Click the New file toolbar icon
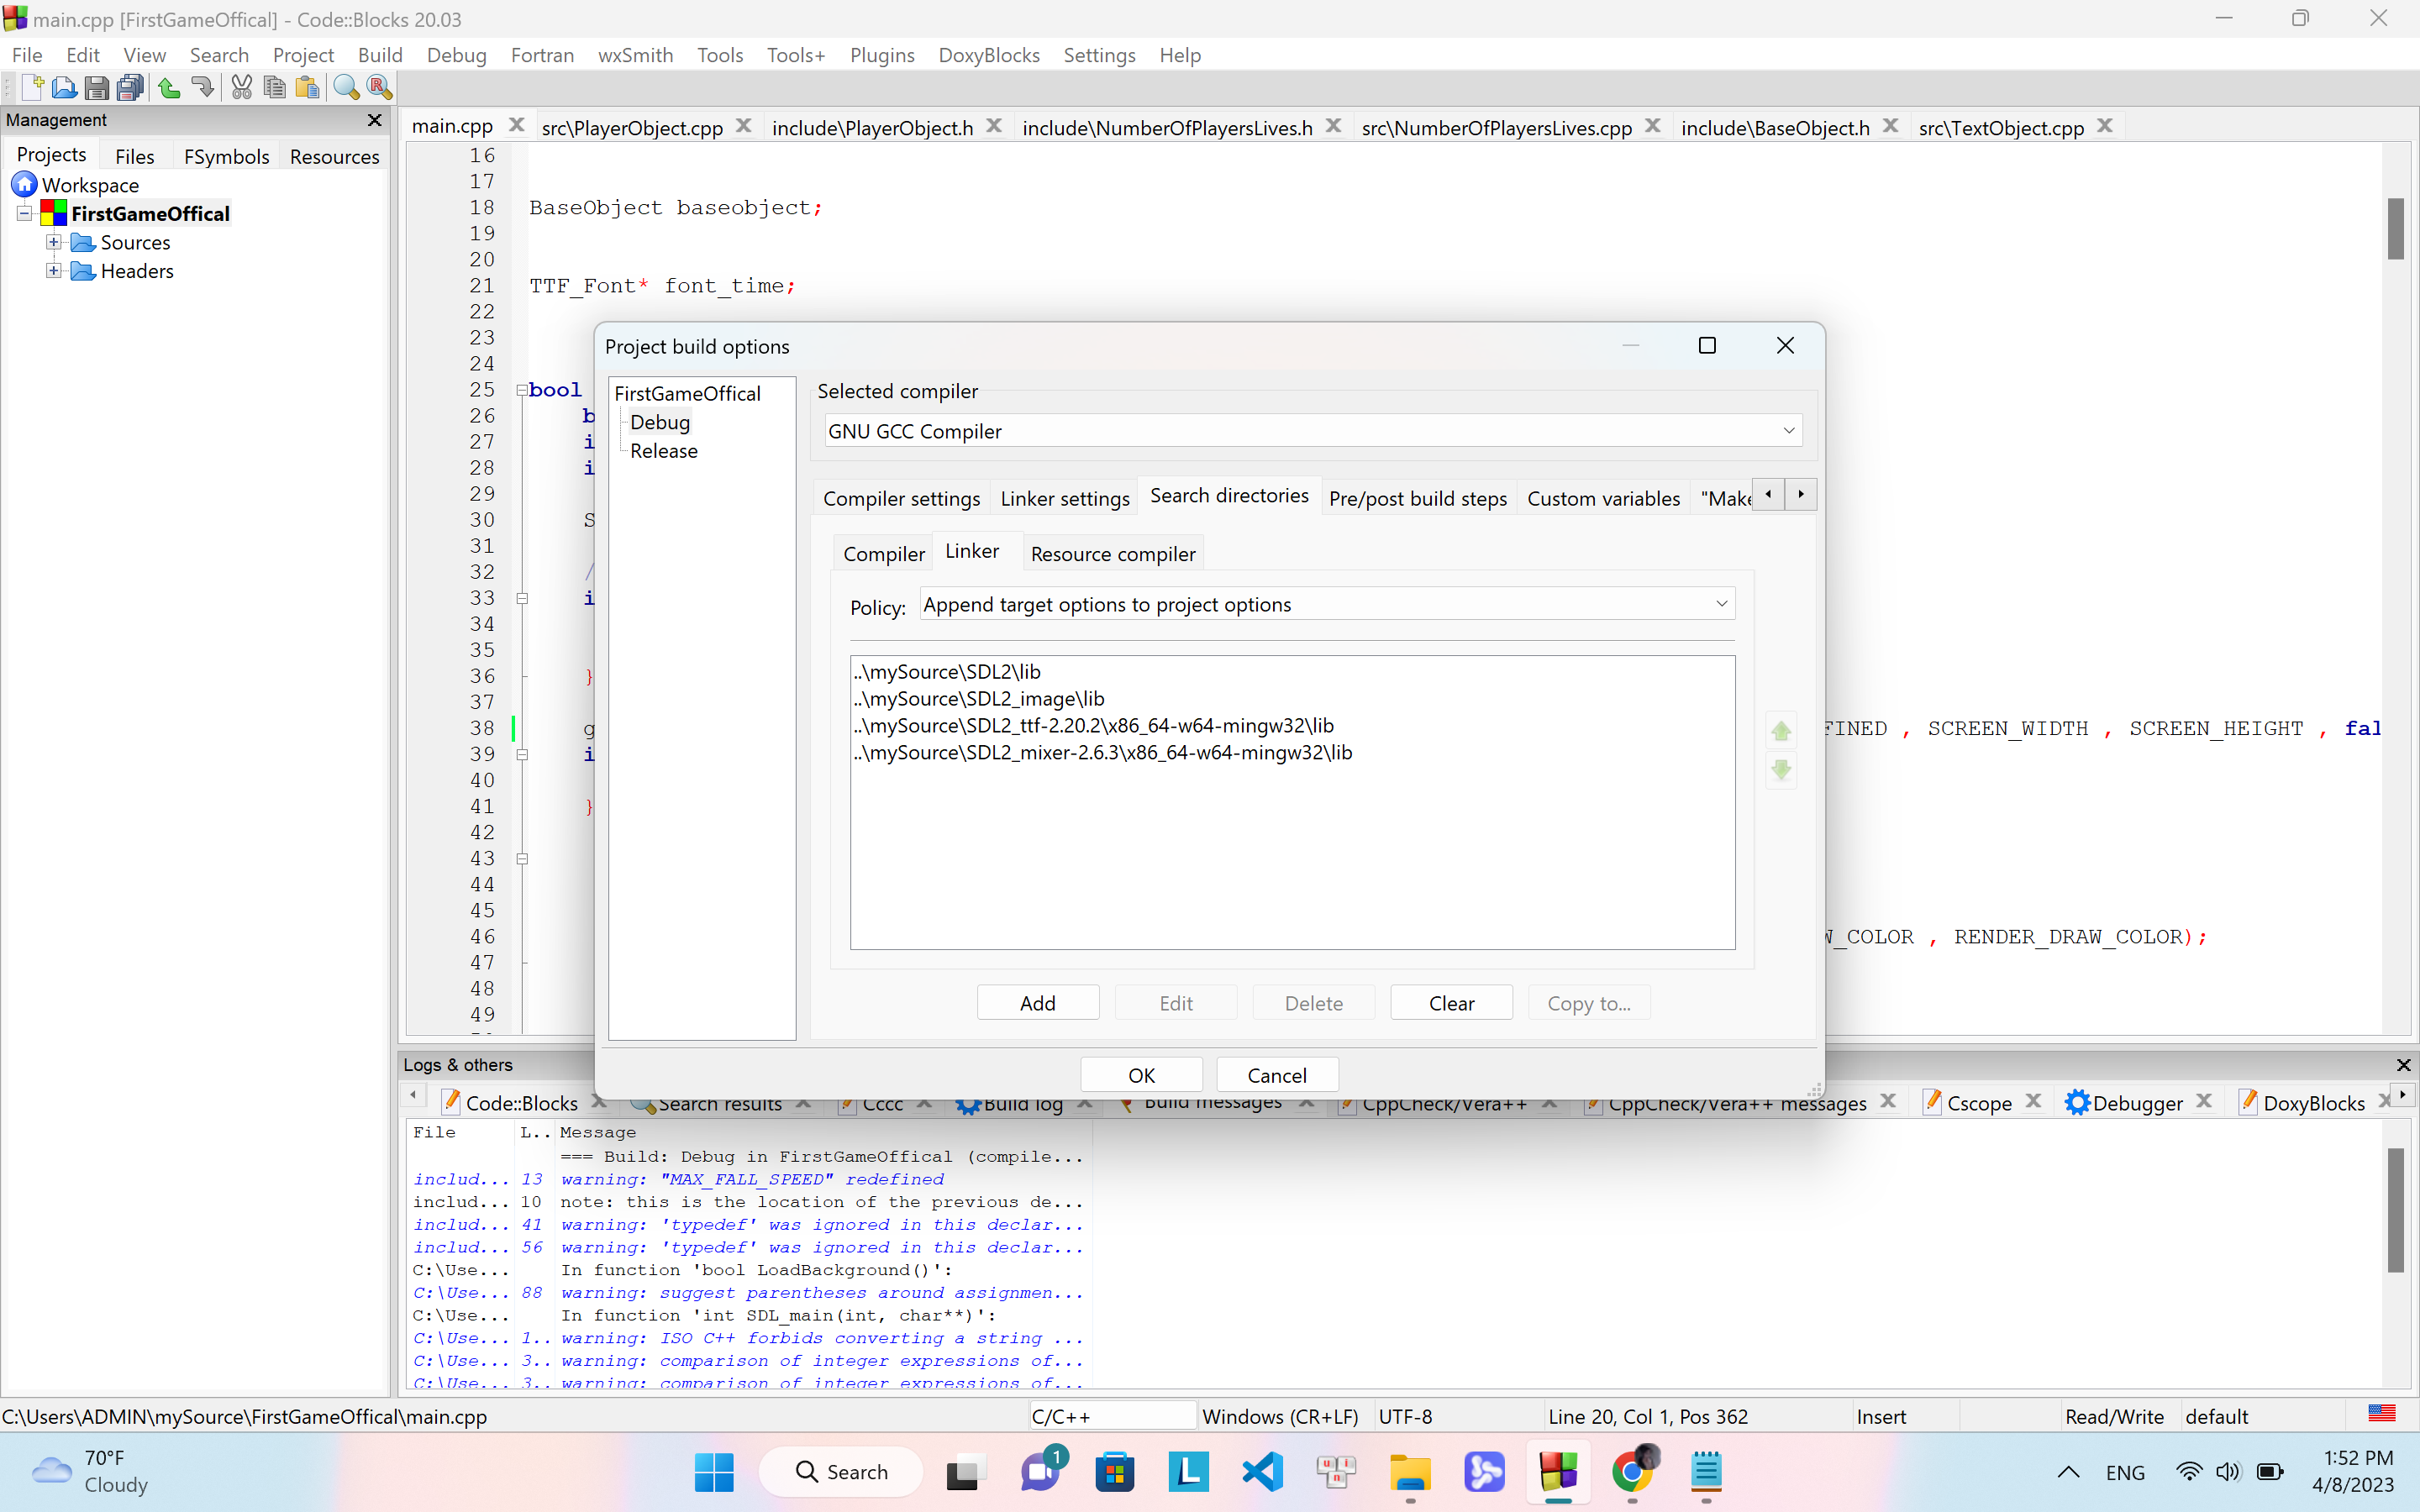Viewport: 2420px width, 1512px height. coord(32,88)
